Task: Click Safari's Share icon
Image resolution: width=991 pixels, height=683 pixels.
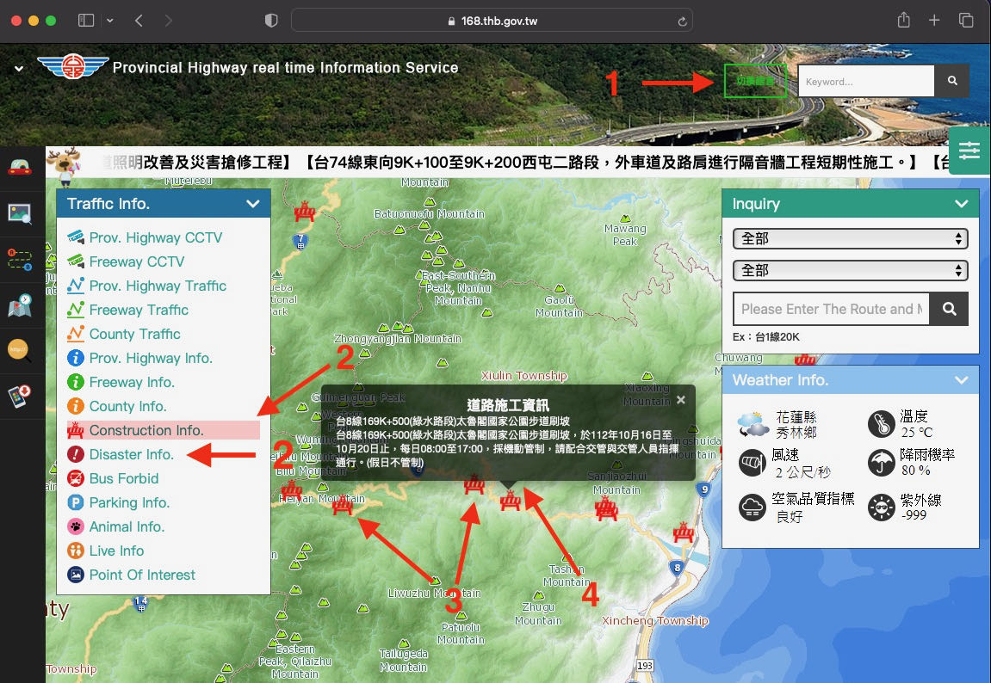Action: [x=904, y=20]
